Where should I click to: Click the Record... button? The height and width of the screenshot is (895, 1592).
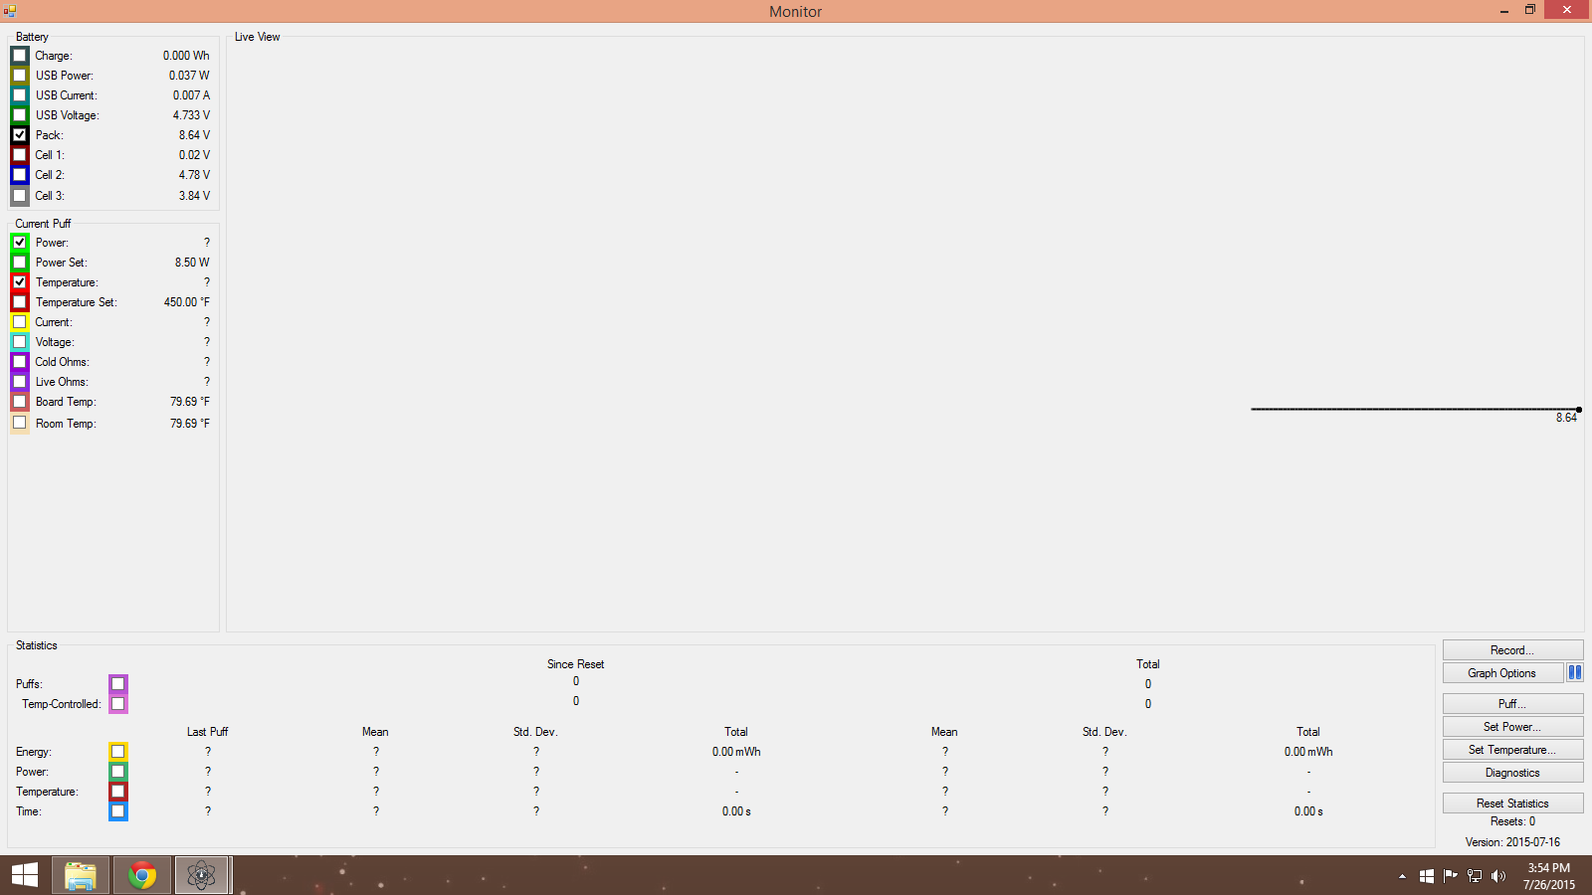coord(1511,650)
